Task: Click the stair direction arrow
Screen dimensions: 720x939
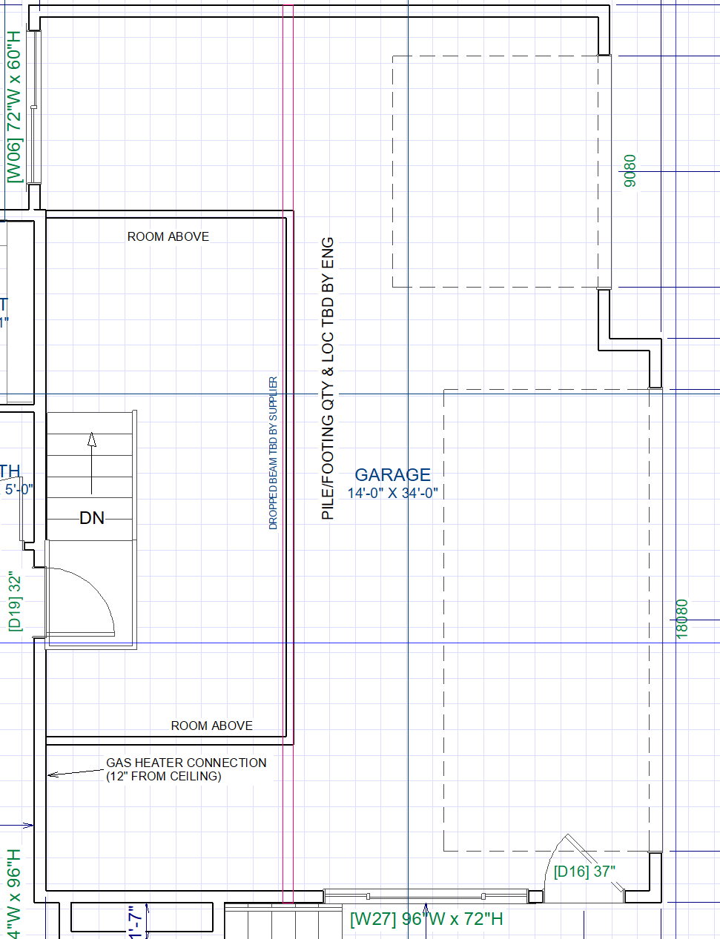Action: [x=92, y=463]
